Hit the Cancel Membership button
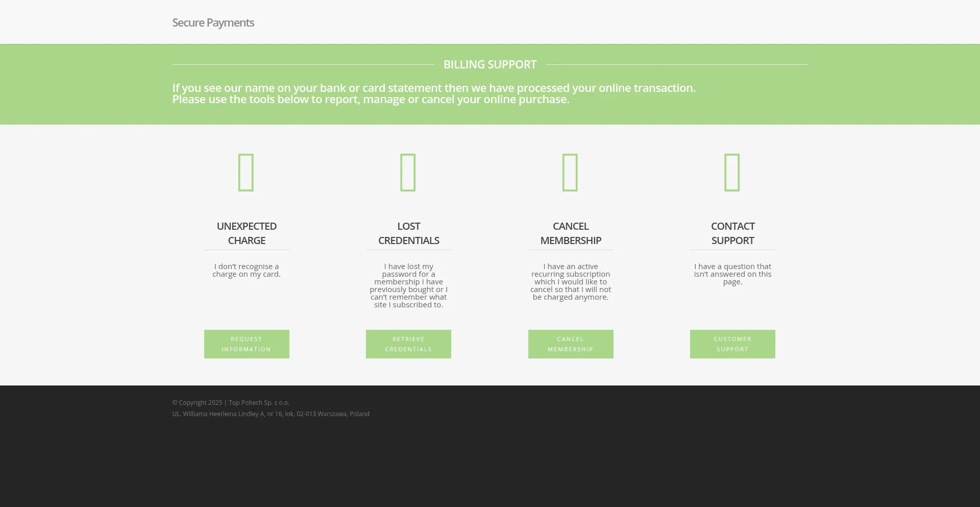Viewport: 980px width, 507px height. tap(571, 344)
